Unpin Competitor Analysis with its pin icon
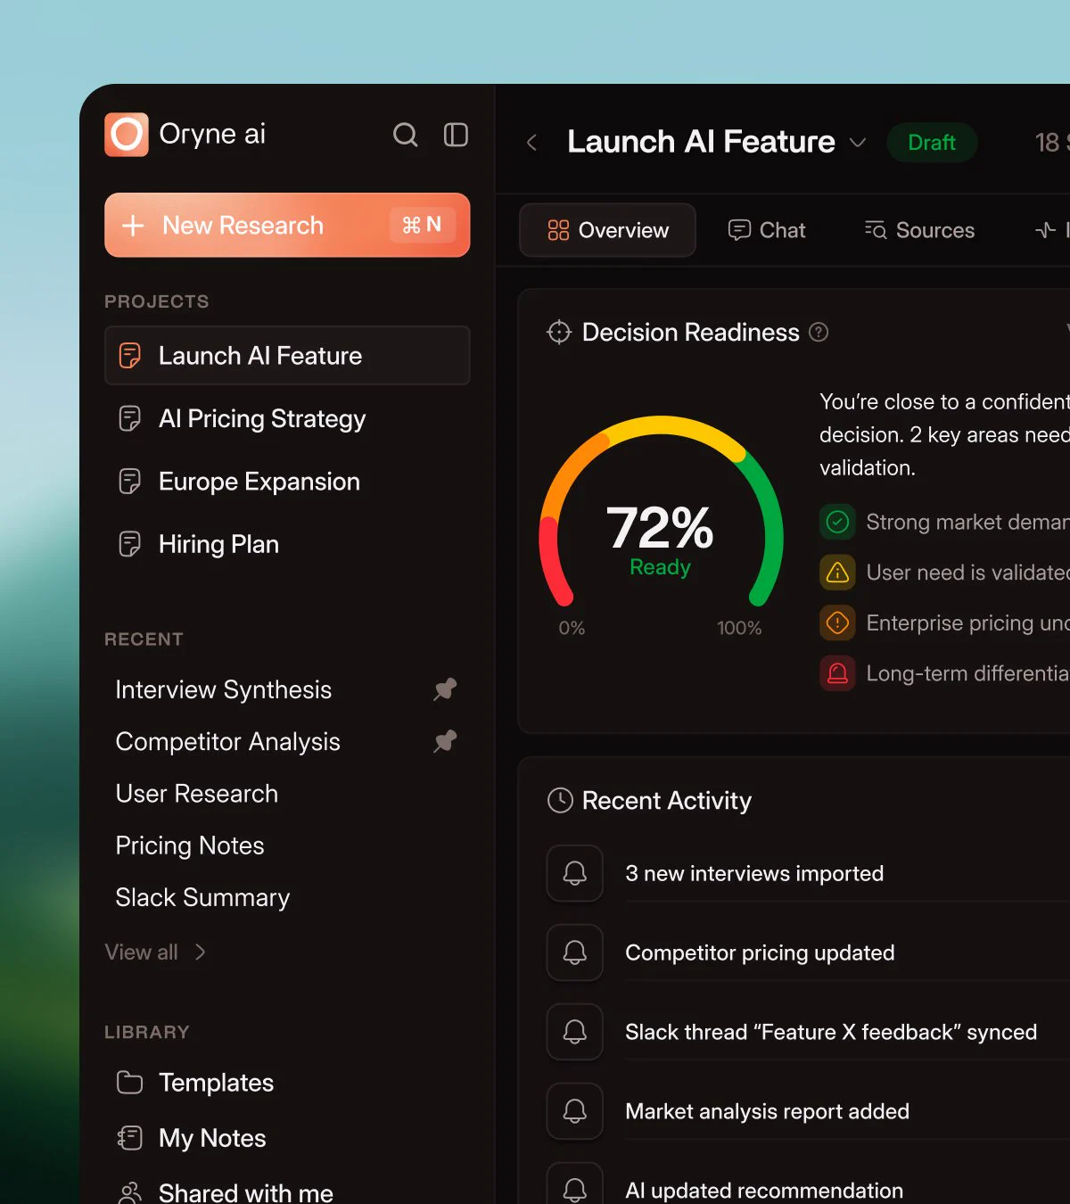Screen dimensions: 1070x1204 click(445, 741)
